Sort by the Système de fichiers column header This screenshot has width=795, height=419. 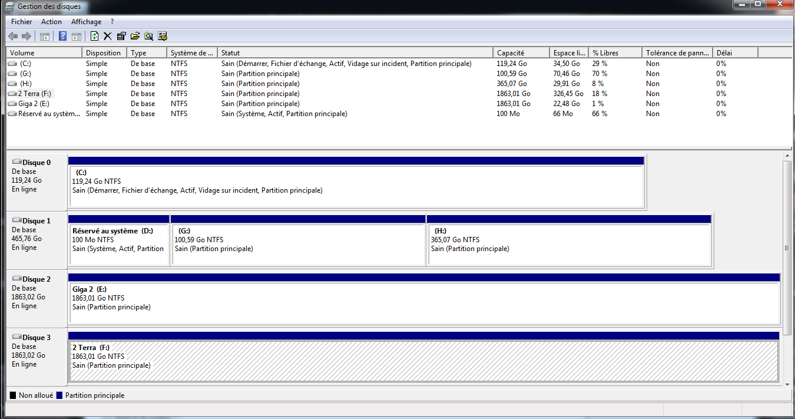click(x=192, y=53)
